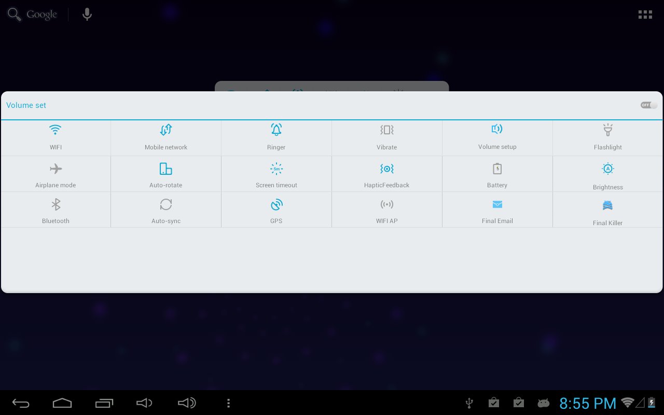This screenshot has width=664, height=415.
Task: Enable Airplane mode
Action: [56, 174]
